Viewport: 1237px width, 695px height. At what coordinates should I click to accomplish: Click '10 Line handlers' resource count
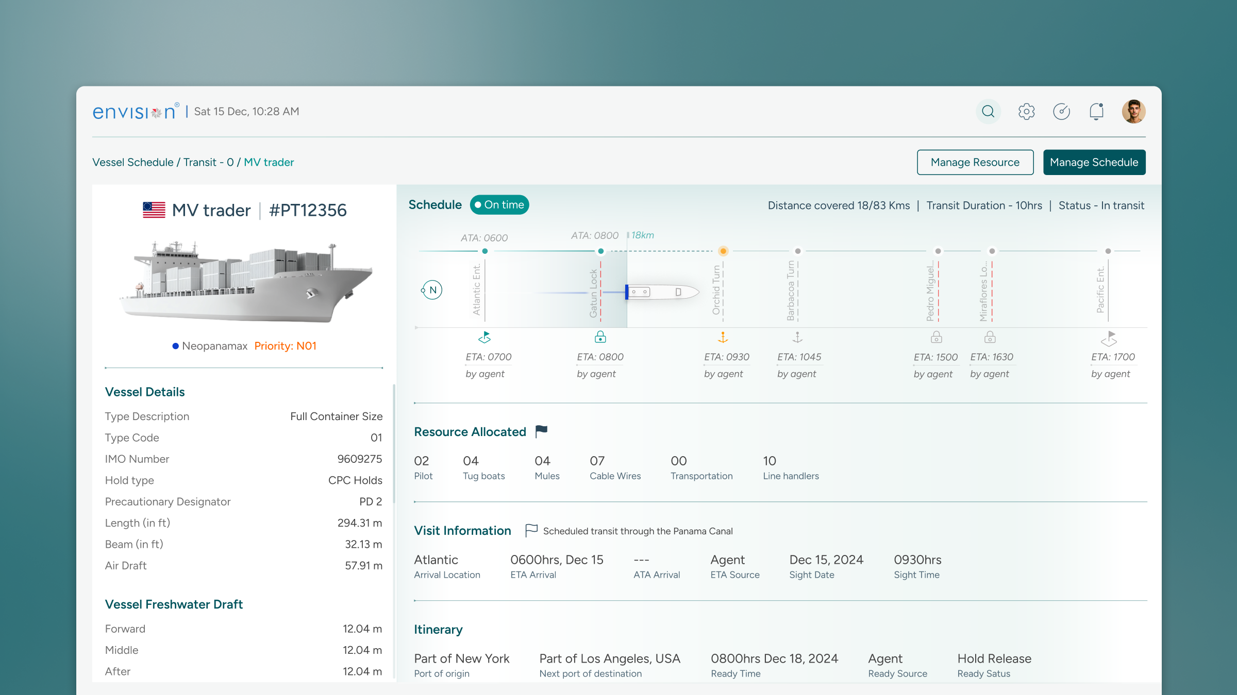click(x=791, y=467)
